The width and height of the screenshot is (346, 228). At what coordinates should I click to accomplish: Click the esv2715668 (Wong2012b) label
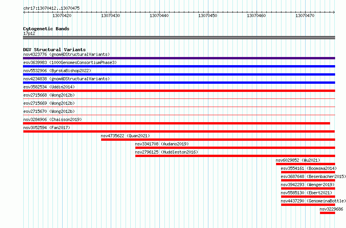click(49, 95)
